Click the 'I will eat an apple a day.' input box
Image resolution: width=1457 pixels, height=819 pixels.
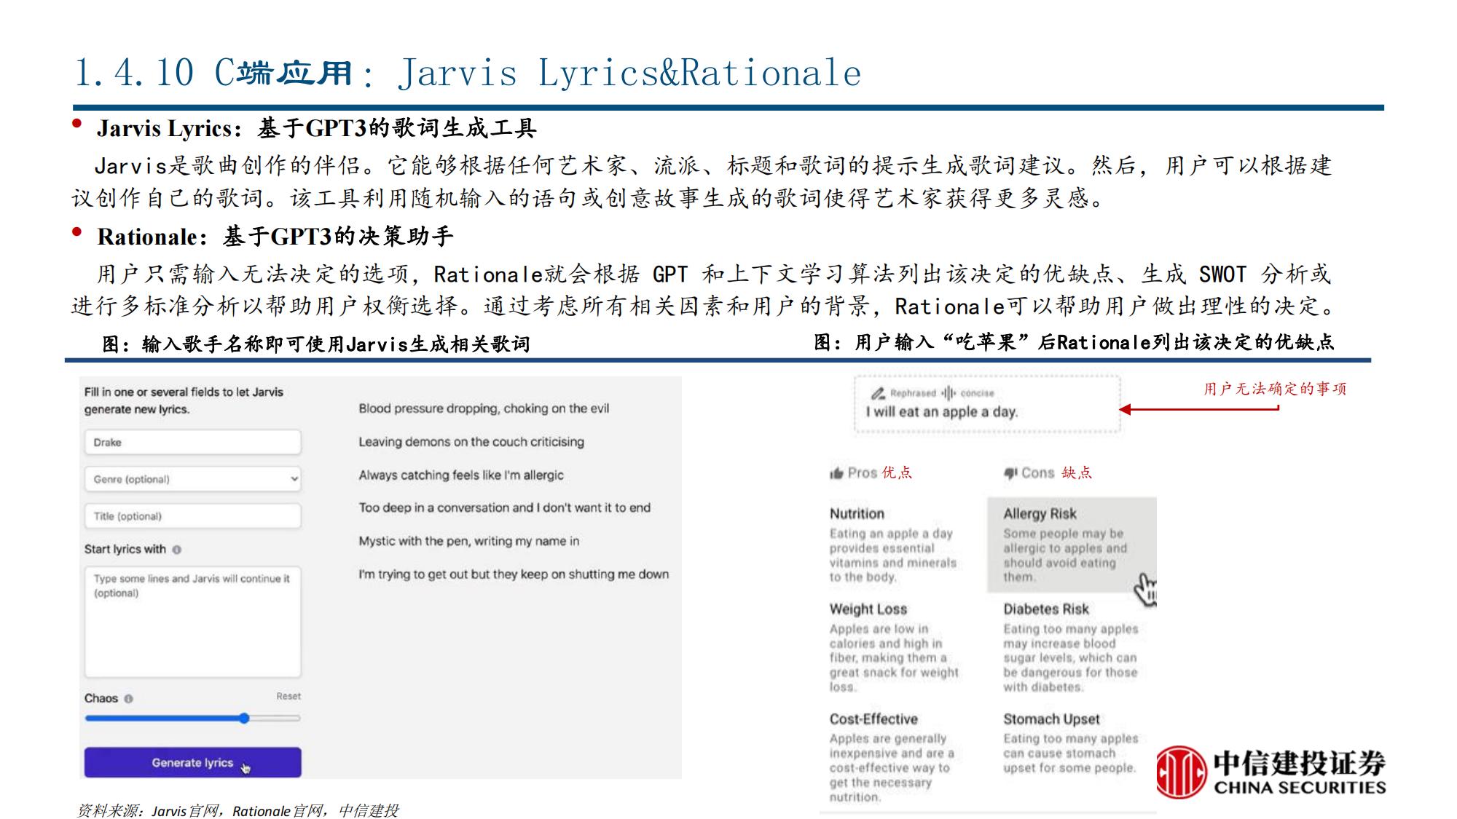coord(987,405)
